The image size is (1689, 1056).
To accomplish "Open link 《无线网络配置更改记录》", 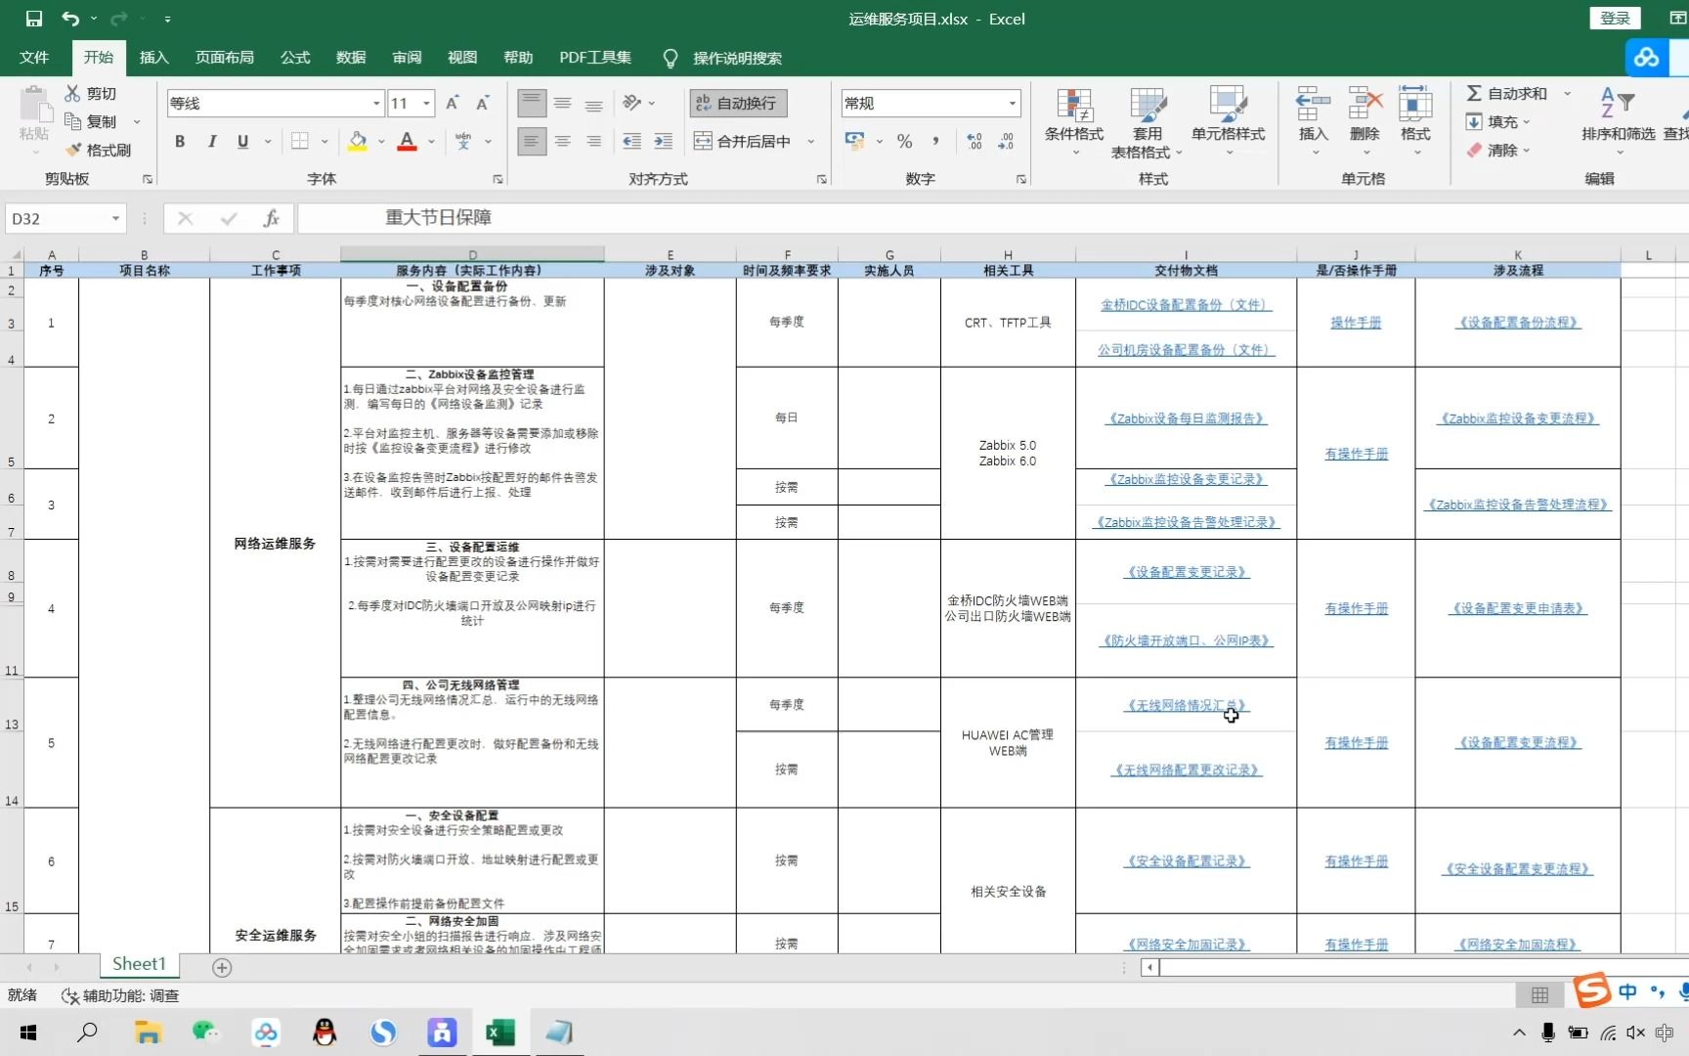I will (1187, 770).
